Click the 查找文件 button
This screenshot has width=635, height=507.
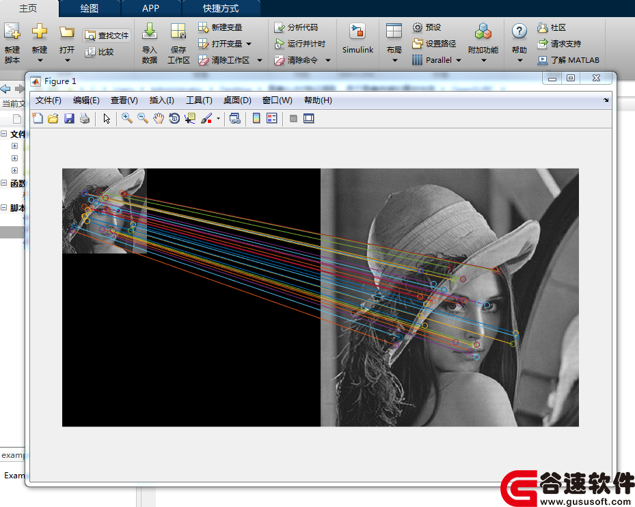[x=107, y=36]
